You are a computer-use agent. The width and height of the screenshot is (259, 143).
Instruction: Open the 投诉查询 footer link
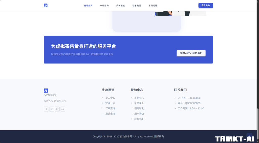point(110,114)
